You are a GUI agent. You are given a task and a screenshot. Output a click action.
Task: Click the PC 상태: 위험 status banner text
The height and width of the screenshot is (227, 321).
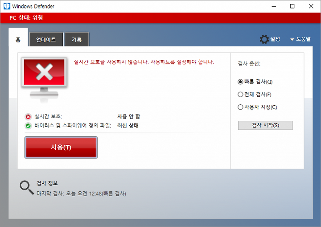pyautogui.click(x=26, y=18)
